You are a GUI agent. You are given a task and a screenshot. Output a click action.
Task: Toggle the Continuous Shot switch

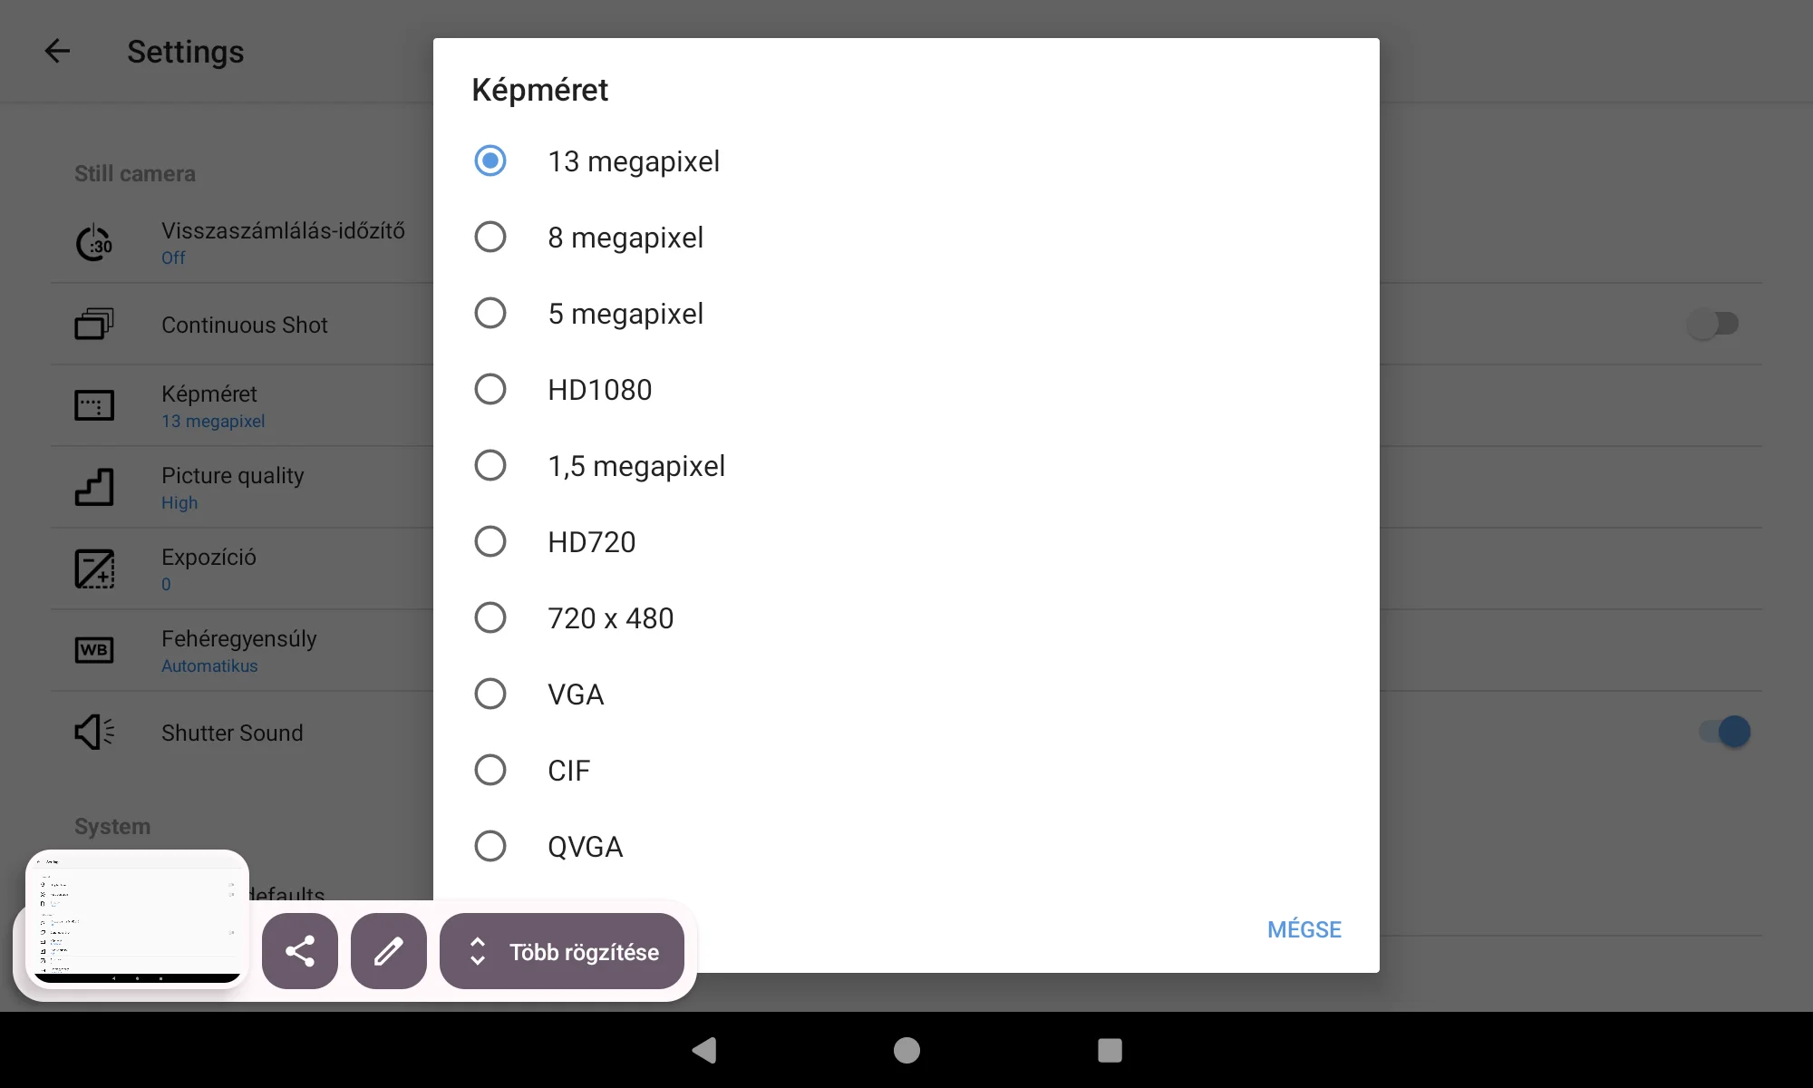[1712, 324]
